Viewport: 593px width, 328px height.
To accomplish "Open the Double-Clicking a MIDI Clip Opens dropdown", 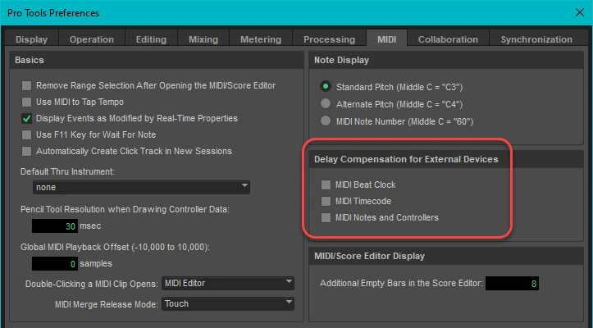I will pyautogui.click(x=227, y=284).
